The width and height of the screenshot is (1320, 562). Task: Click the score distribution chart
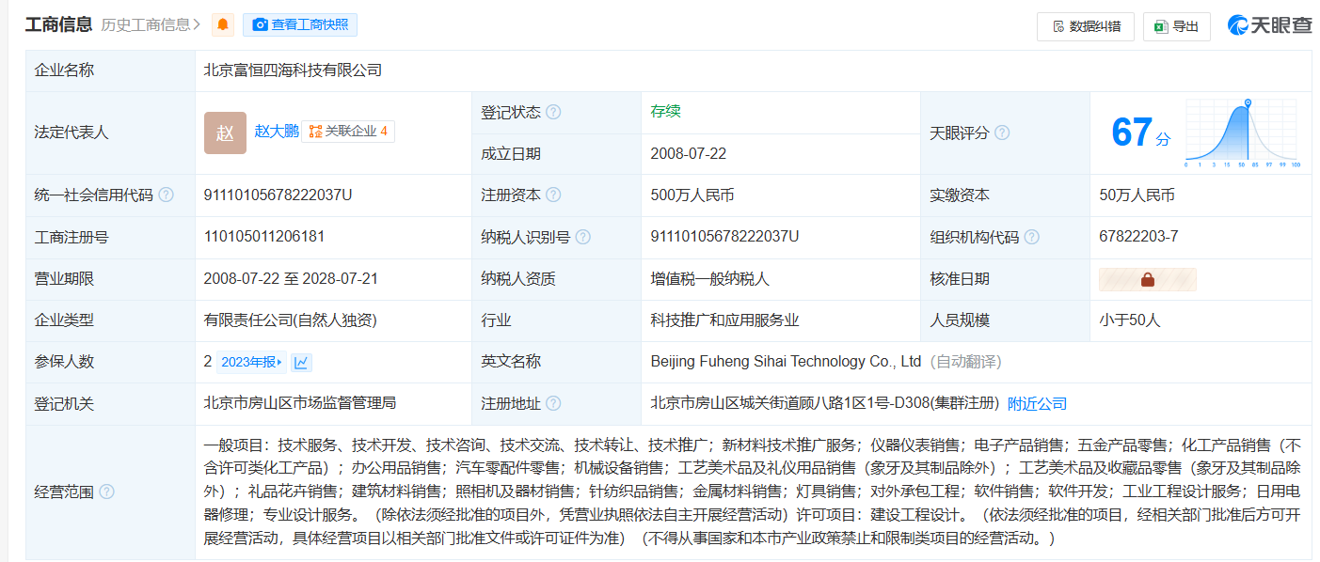point(1243,133)
